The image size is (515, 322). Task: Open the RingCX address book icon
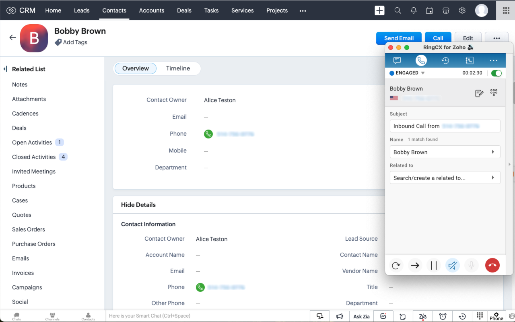(x=470, y=60)
